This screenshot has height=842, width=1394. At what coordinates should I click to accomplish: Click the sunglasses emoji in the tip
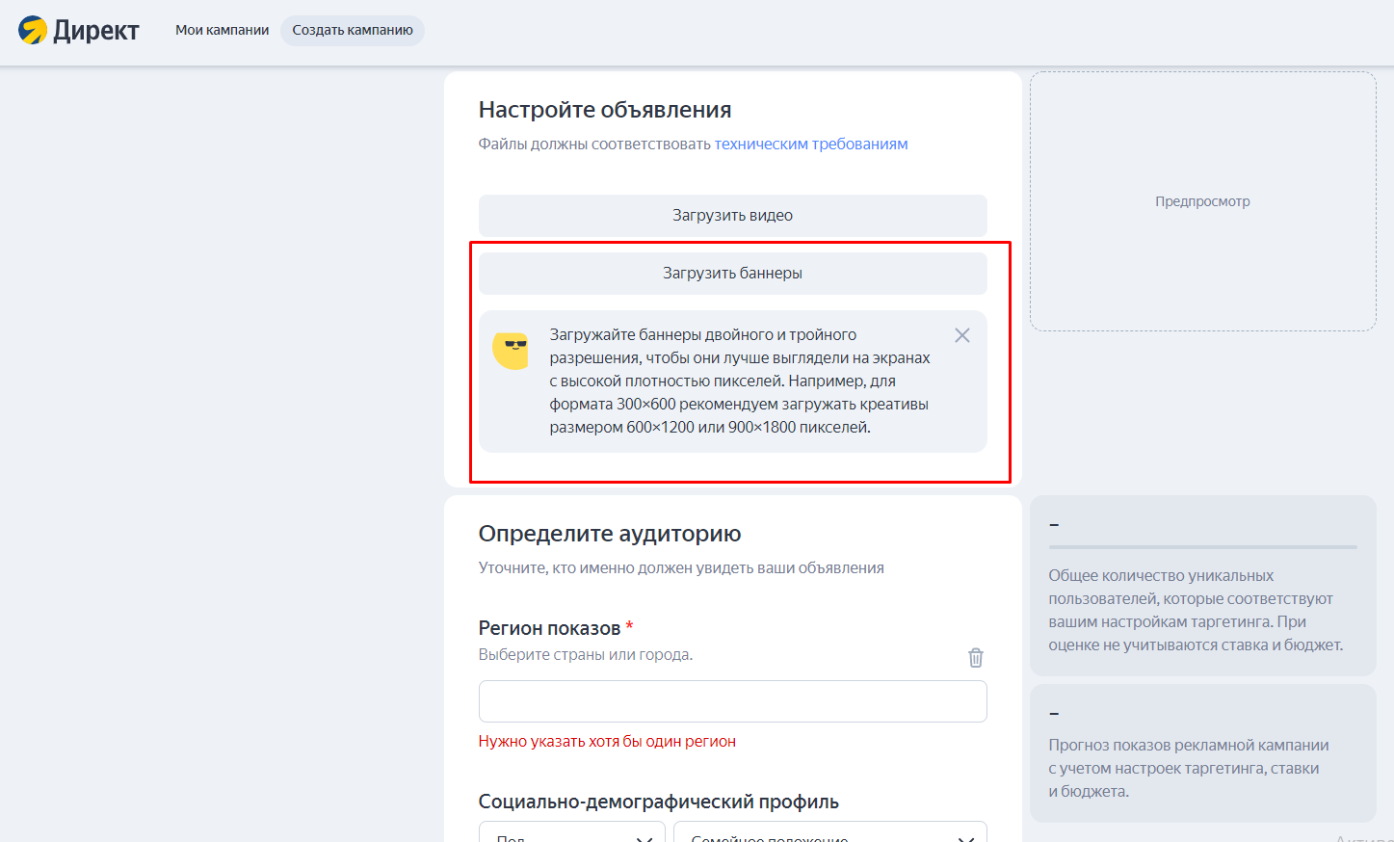pos(511,351)
